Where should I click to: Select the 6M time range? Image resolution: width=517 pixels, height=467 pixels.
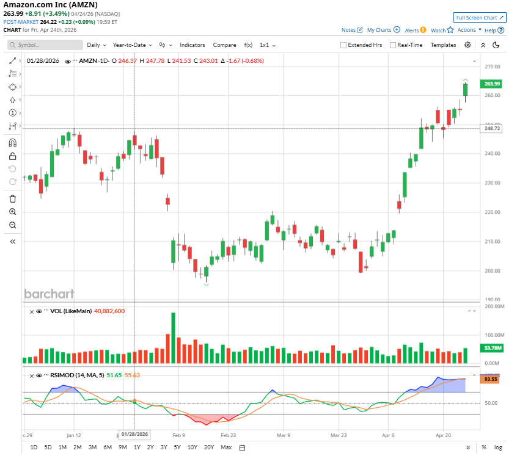pos(108,447)
